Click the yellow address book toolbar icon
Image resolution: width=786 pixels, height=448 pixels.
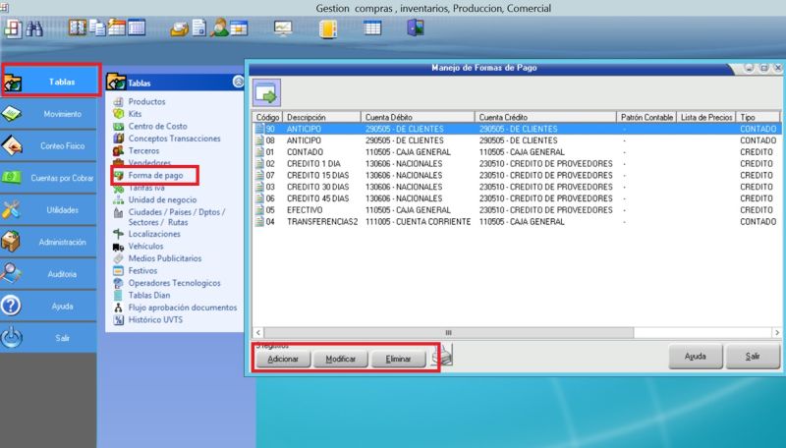pos(327,28)
